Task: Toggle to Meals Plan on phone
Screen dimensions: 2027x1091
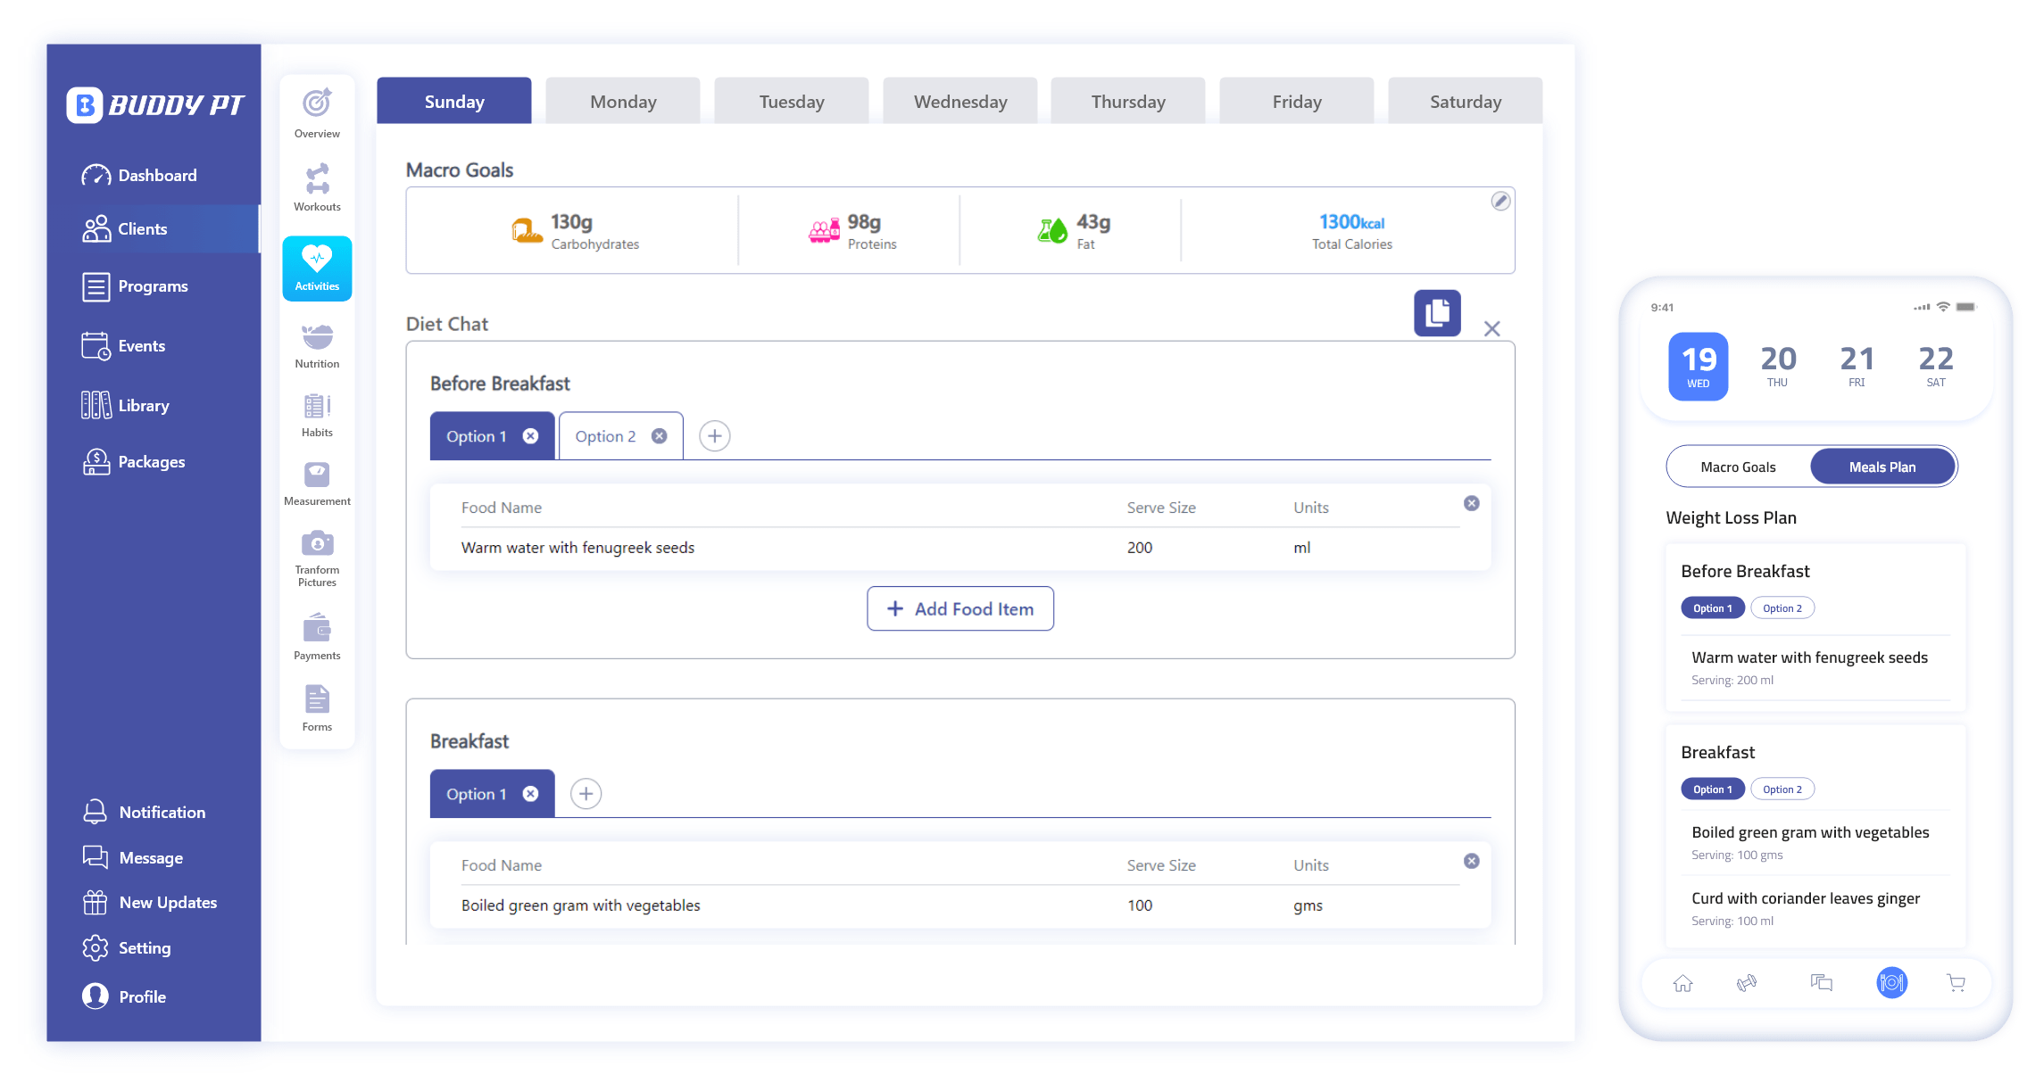Action: (1882, 467)
